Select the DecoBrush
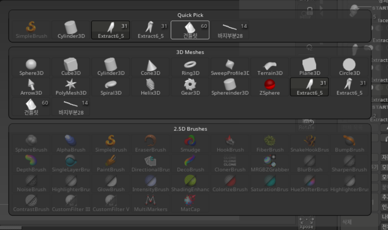The height and width of the screenshot is (230, 388). pos(190,164)
